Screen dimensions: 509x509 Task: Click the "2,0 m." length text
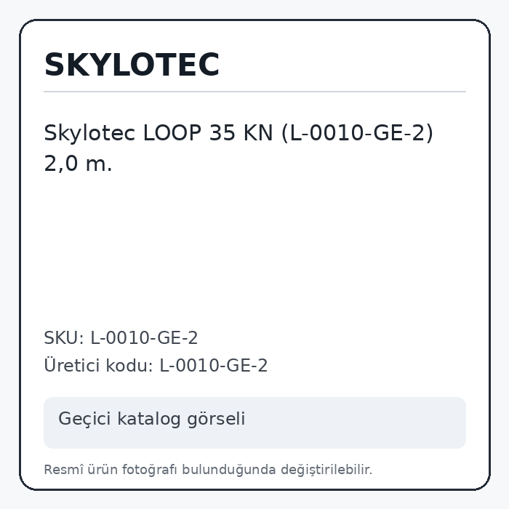[78, 164]
